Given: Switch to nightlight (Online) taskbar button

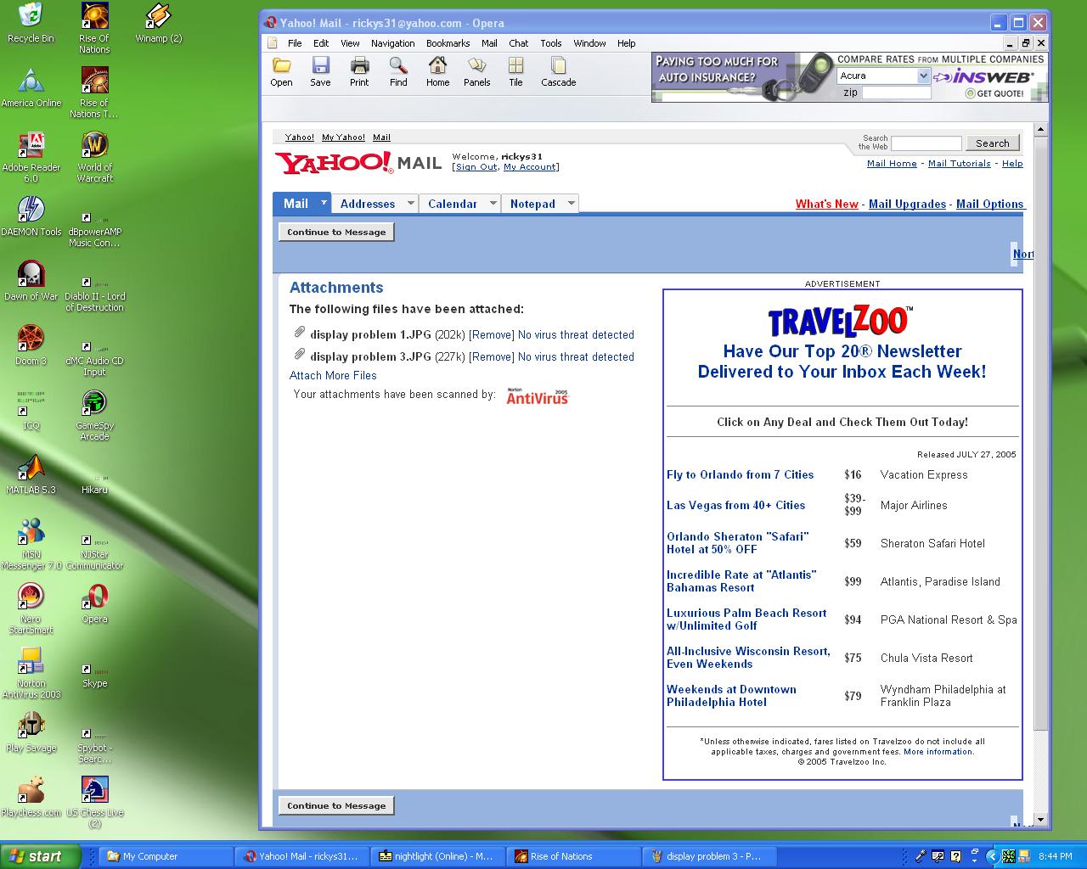Looking at the screenshot, I should [x=438, y=856].
